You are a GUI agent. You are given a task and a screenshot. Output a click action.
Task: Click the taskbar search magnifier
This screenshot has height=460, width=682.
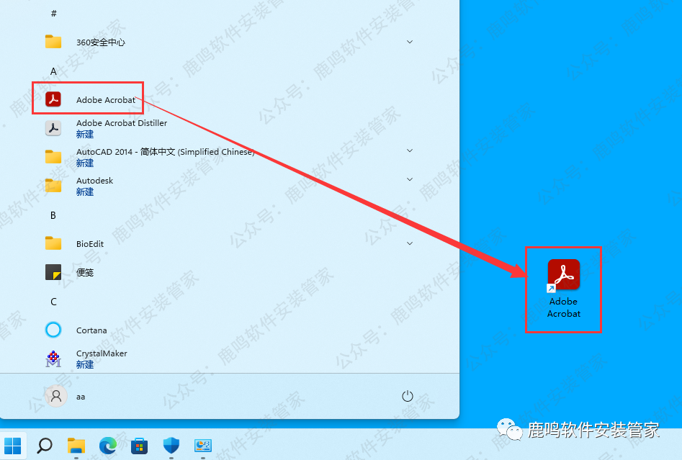coord(45,446)
